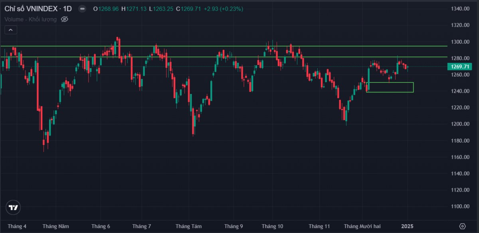Click the 1320.00 price axis label

tap(459, 25)
